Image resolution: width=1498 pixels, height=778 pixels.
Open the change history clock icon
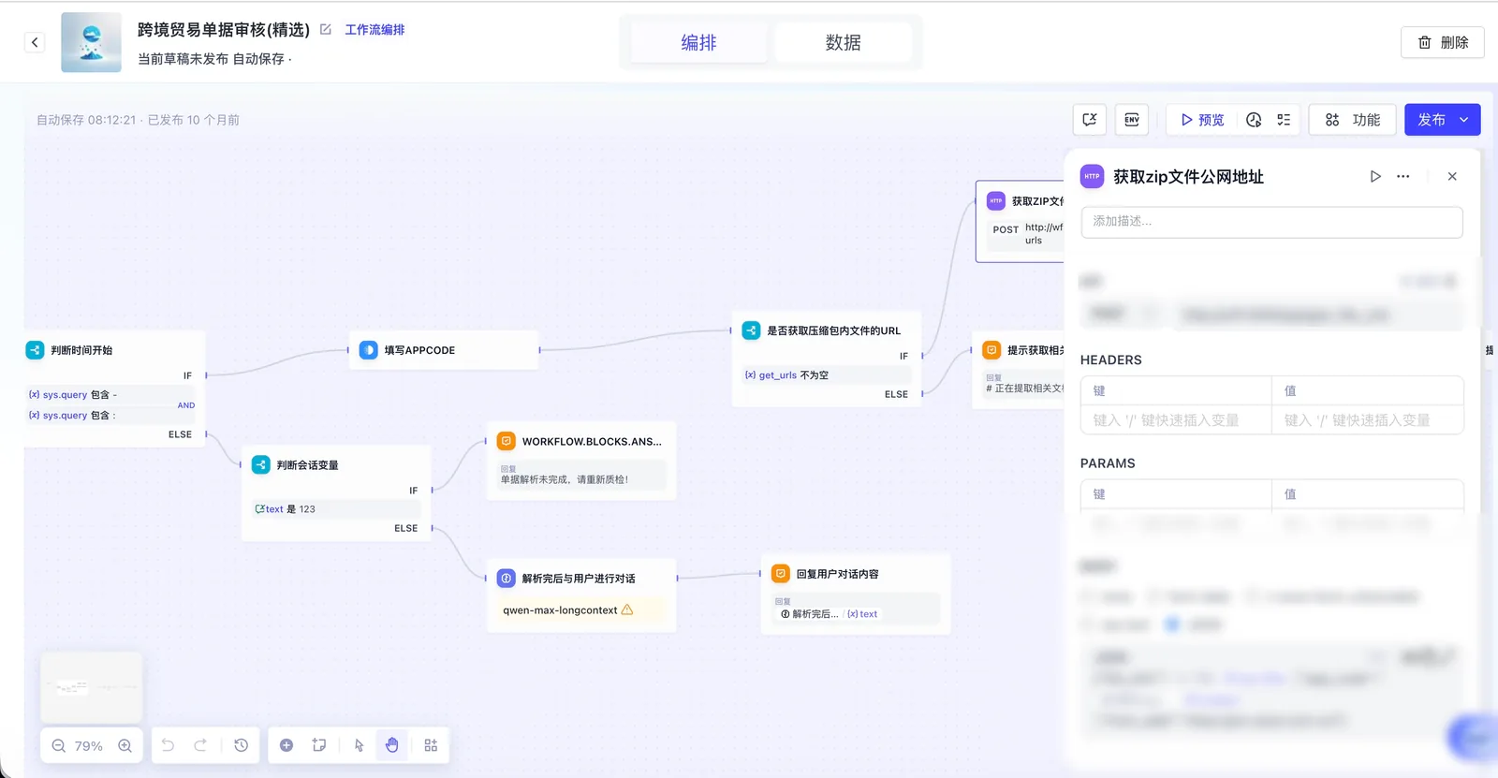241,745
